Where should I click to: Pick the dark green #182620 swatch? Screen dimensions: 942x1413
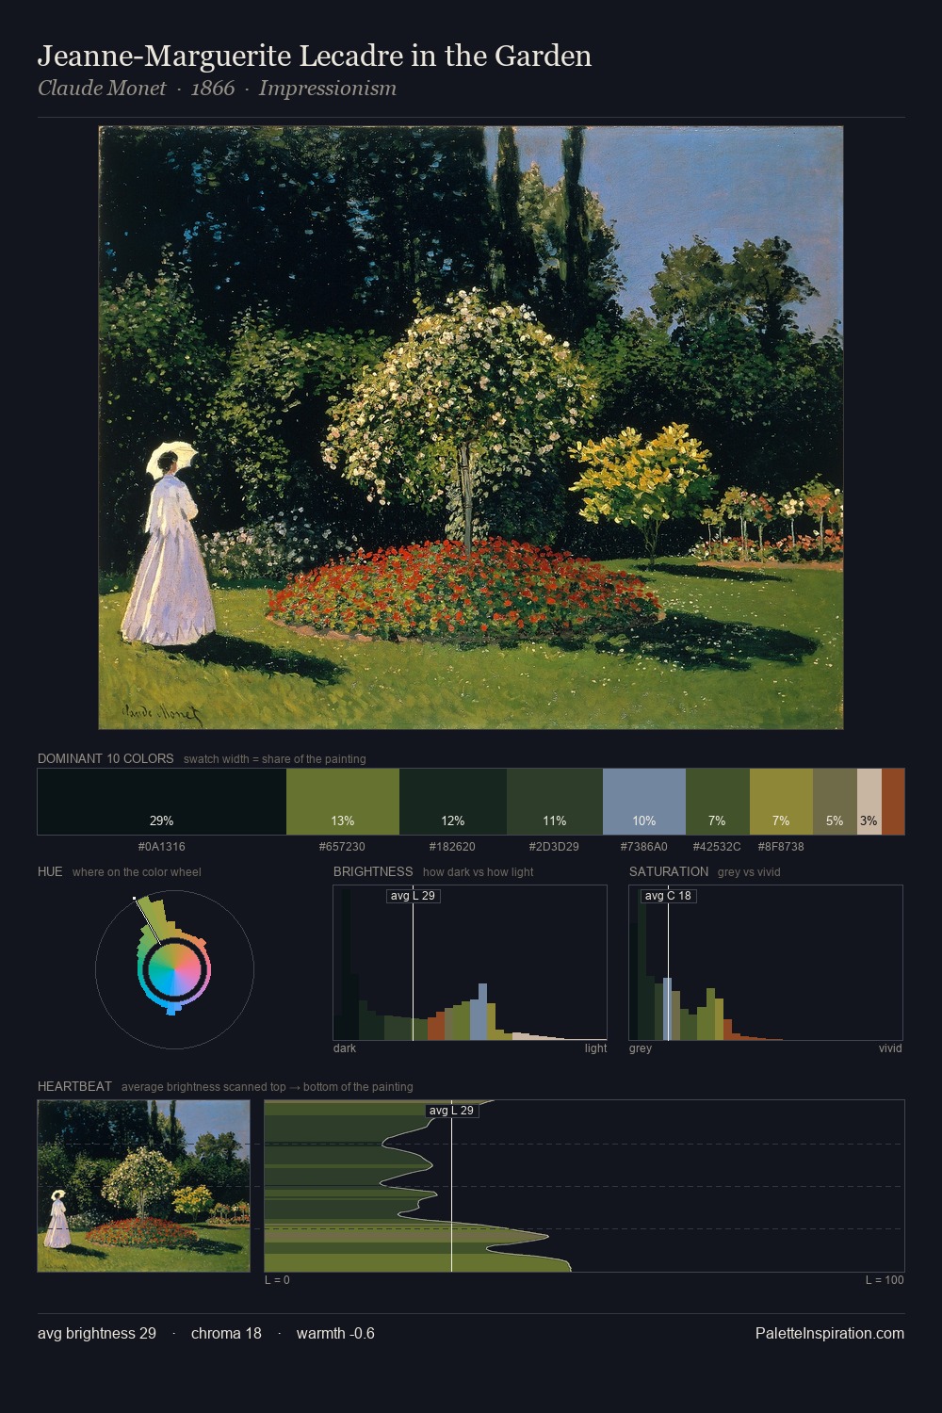(453, 802)
